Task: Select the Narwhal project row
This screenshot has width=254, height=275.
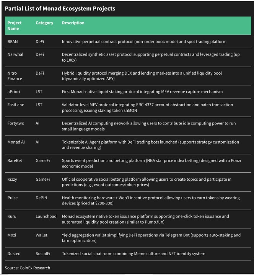Action: tap(128, 57)
